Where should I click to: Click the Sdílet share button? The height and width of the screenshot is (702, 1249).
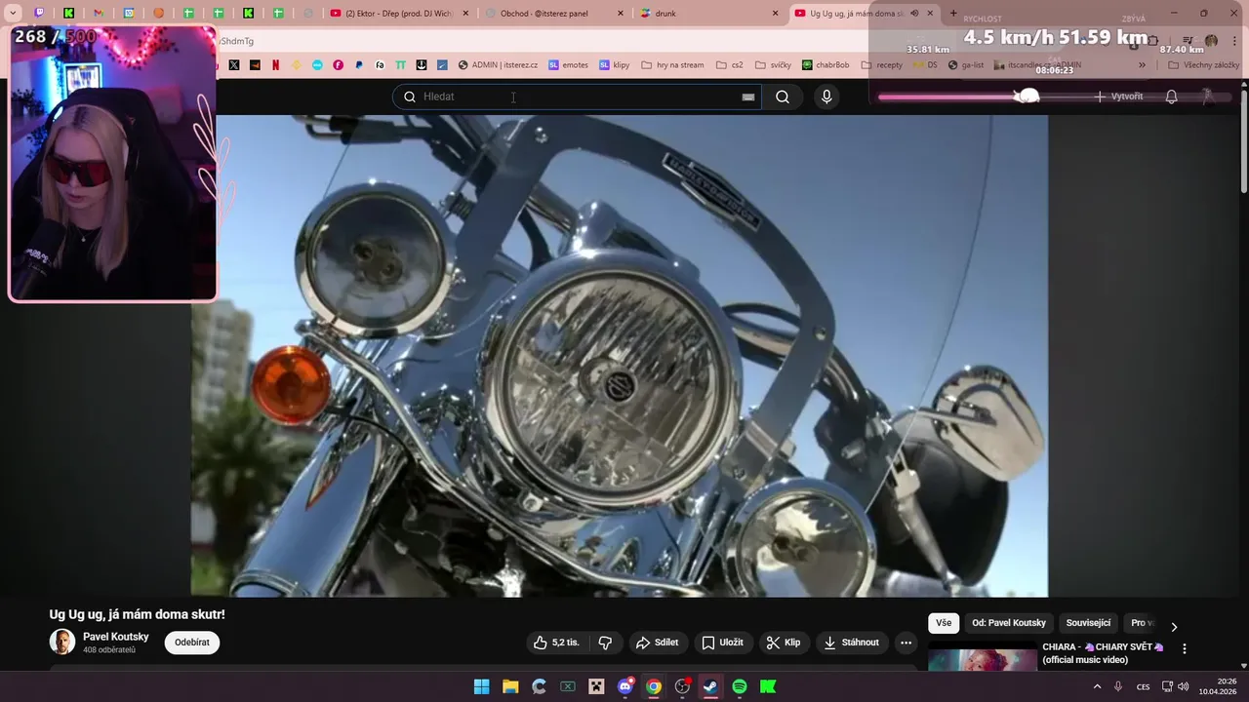[657, 643]
